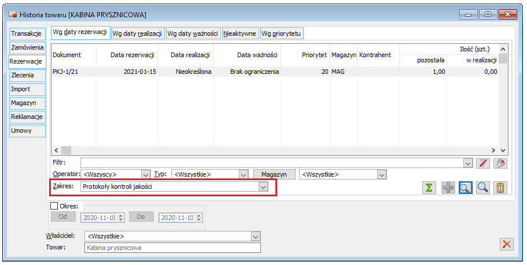Select the PKJ-1/21 document row
Image resolution: width=527 pixels, height=265 pixels.
(x=275, y=72)
